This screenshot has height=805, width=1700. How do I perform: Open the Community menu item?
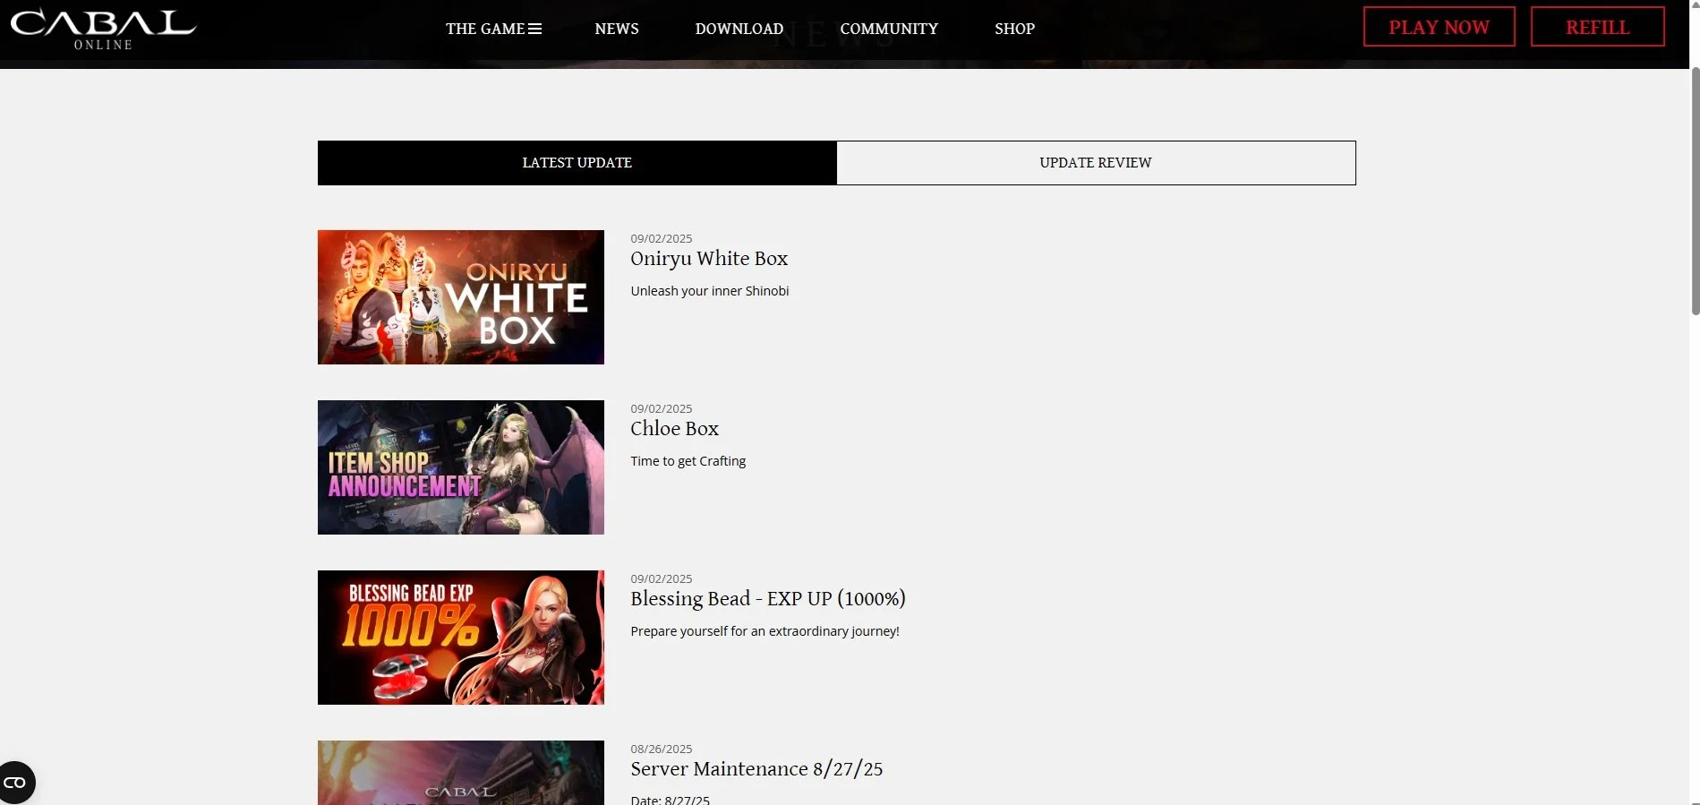click(889, 29)
